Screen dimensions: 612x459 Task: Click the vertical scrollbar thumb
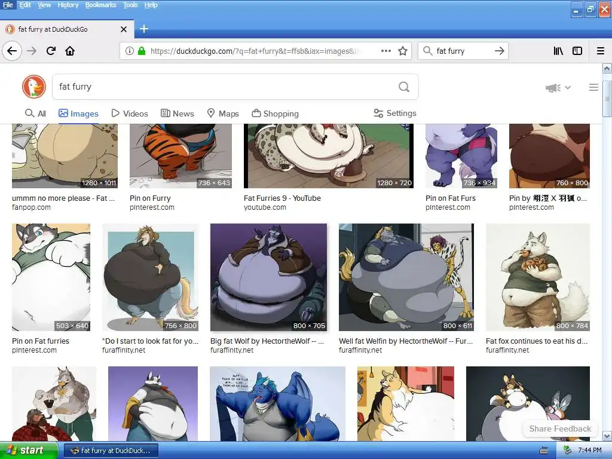tap(607, 99)
